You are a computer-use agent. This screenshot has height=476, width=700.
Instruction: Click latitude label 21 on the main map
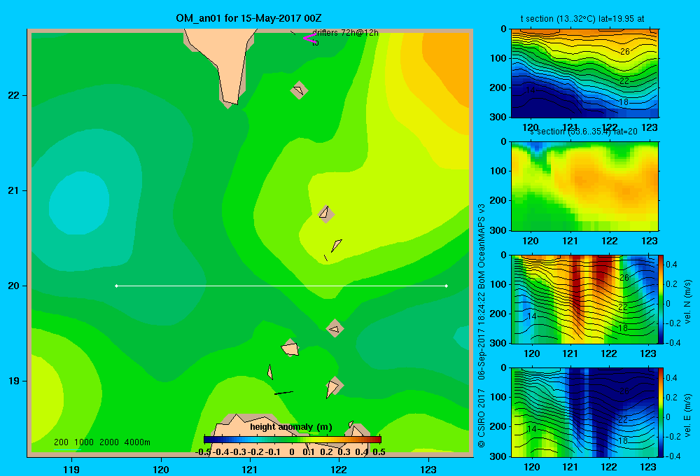tap(14, 190)
